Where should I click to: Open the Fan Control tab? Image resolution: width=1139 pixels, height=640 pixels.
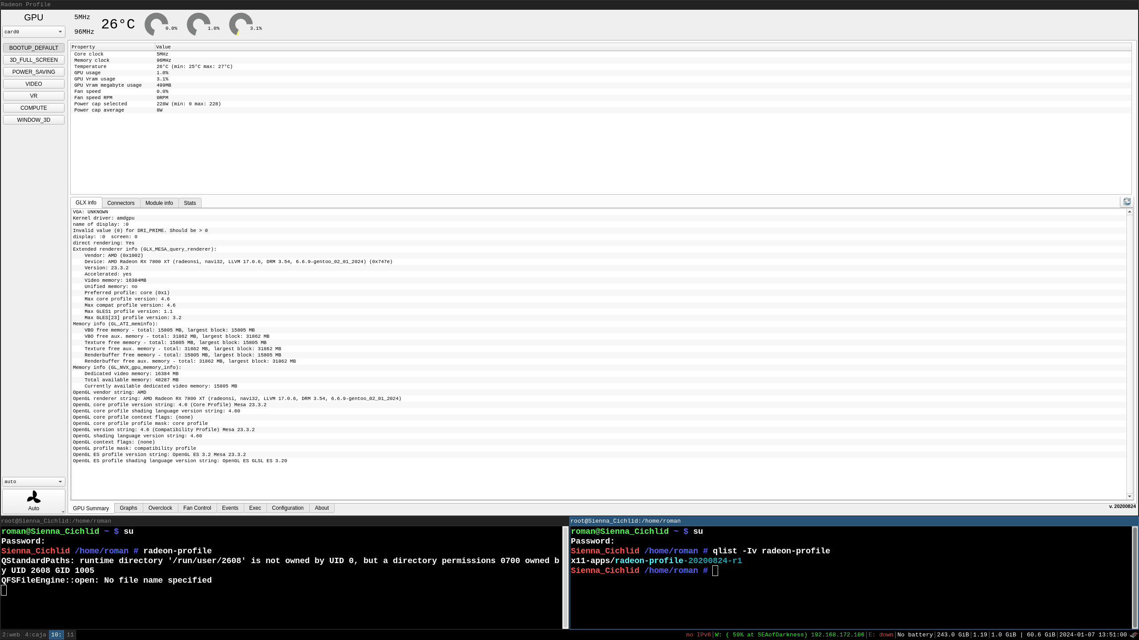(x=197, y=508)
